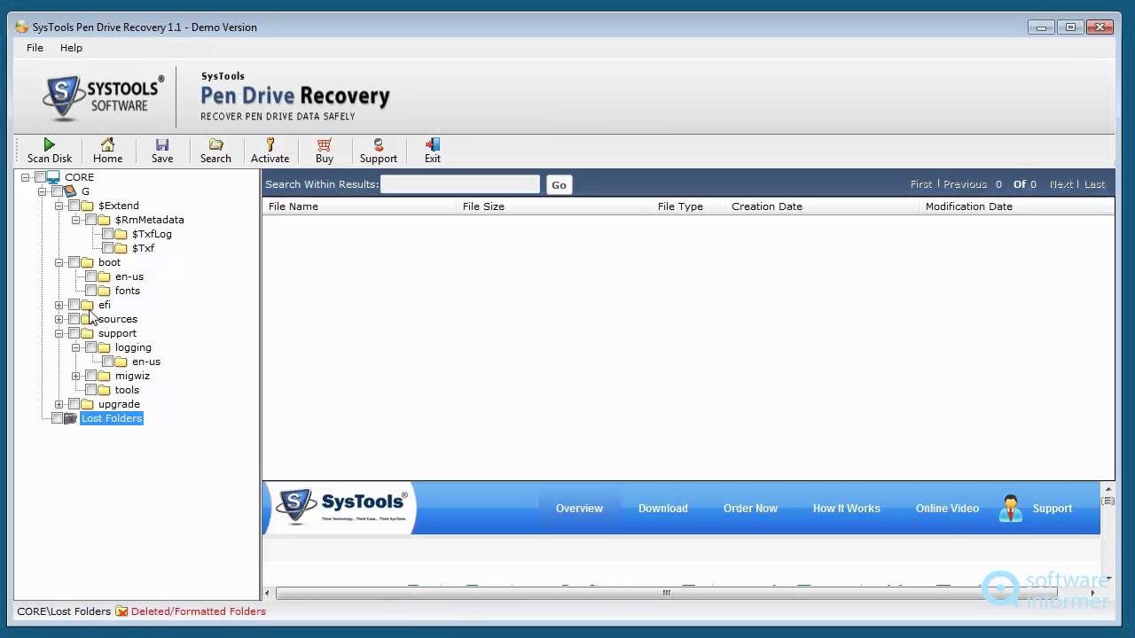
Task: Tick the upgrade folder checkbox
Action: (x=74, y=404)
